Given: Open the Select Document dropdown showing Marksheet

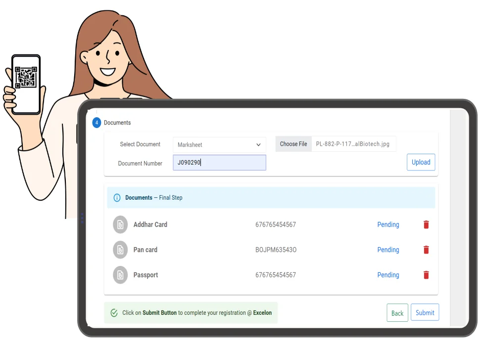Looking at the screenshot, I should pyautogui.click(x=219, y=145).
